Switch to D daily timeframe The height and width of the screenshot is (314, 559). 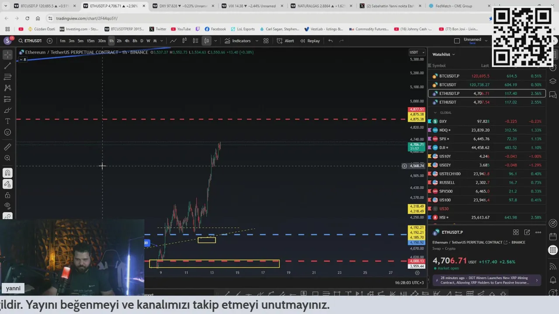[x=142, y=41]
